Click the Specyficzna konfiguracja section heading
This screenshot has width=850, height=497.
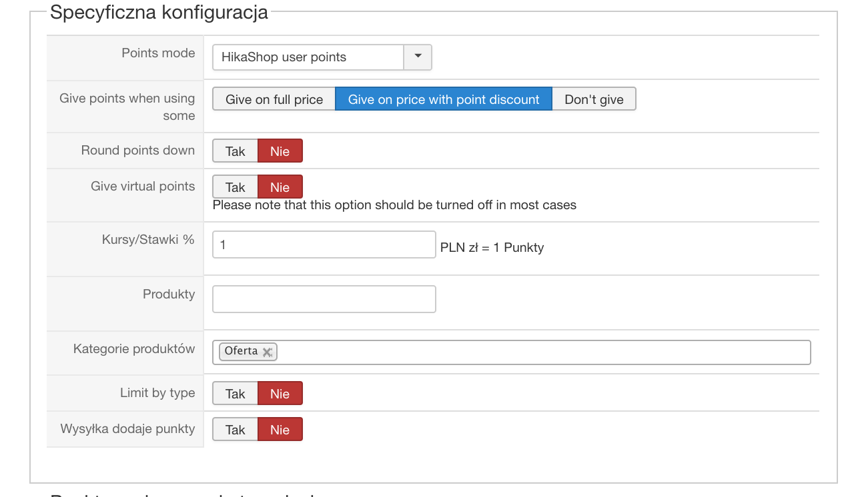pyautogui.click(x=159, y=12)
